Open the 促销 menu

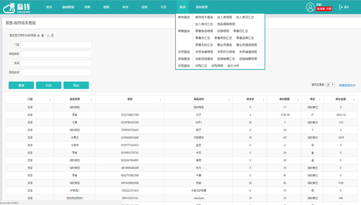point(144,7)
